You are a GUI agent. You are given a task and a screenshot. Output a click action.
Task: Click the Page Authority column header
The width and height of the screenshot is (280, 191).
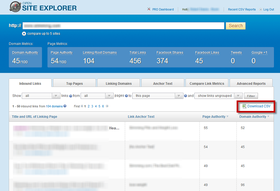click(x=214, y=117)
